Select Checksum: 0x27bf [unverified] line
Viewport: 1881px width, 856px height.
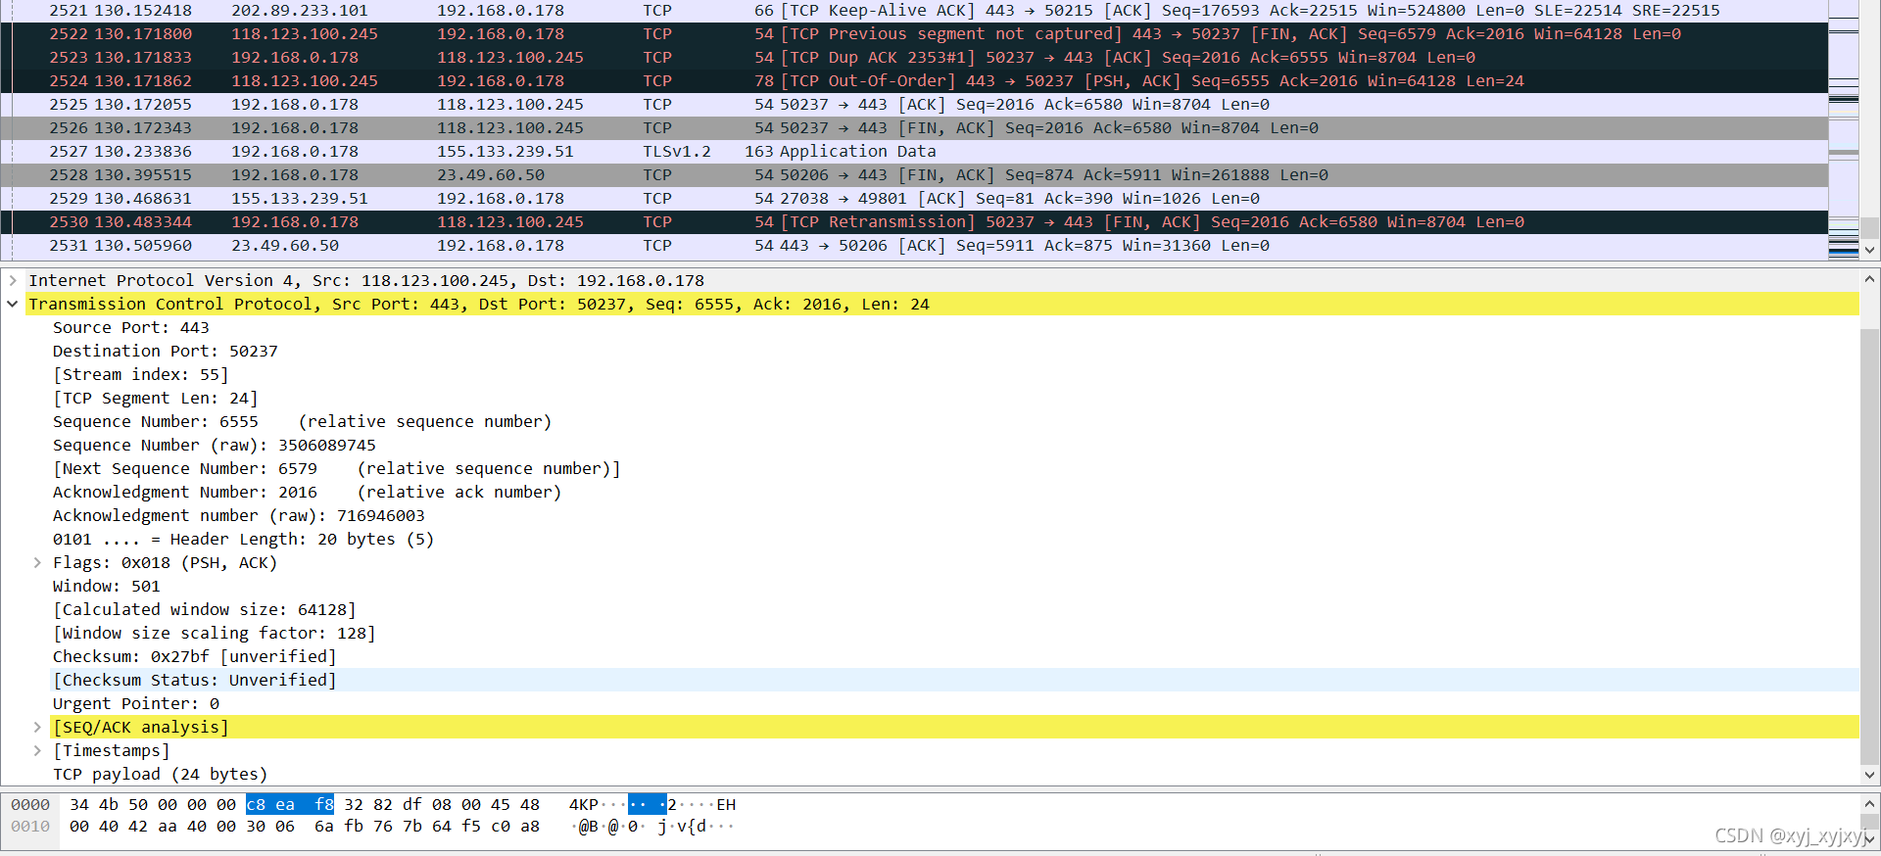pyautogui.click(x=195, y=656)
